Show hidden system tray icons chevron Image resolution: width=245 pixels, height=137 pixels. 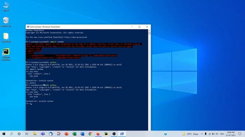[x=202, y=134]
